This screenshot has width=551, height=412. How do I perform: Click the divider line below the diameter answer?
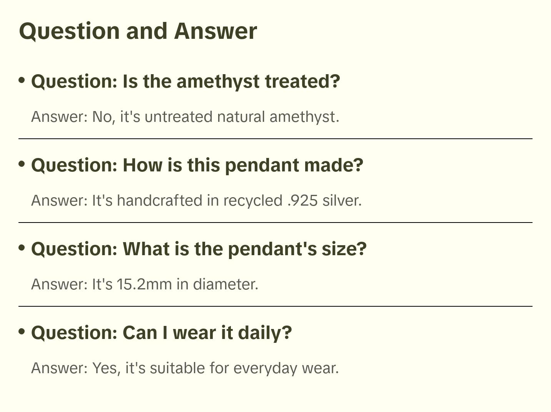pos(275,306)
